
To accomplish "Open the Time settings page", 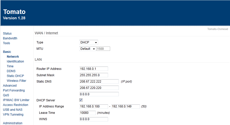I will point(10,66).
